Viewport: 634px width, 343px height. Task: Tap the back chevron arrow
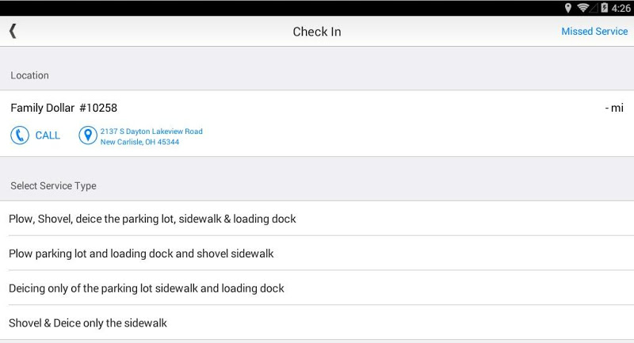click(13, 31)
